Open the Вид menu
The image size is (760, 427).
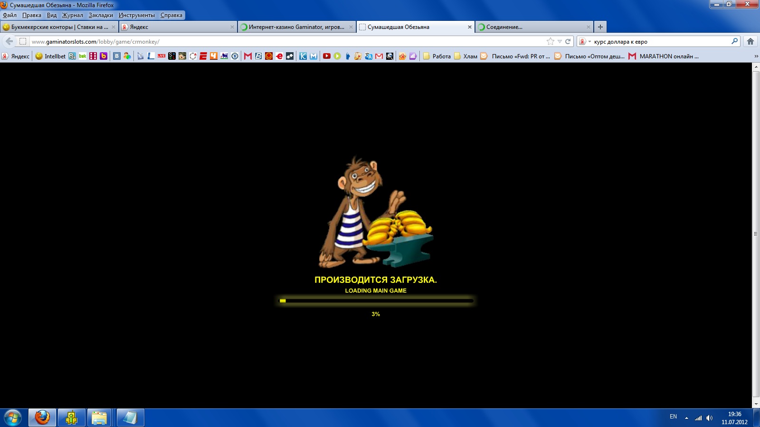pyautogui.click(x=52, y=15)
